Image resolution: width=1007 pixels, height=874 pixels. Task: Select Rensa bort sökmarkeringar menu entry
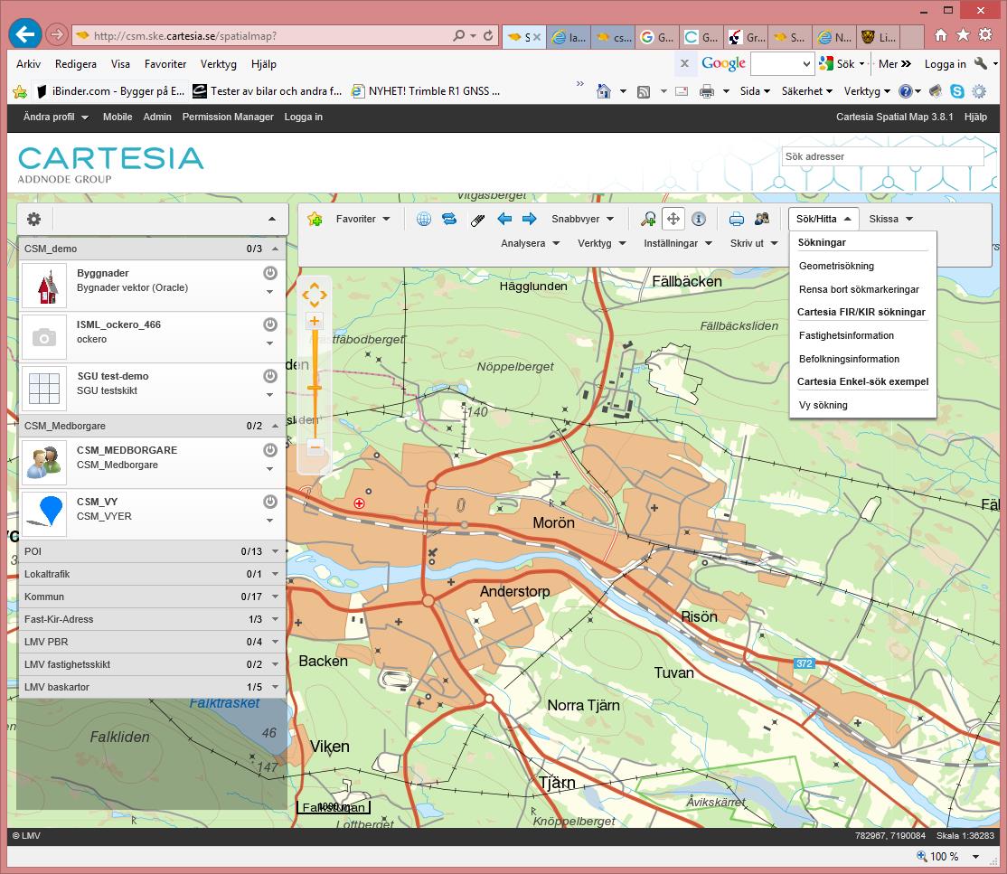pyautogui.click(x=859, y=289)
